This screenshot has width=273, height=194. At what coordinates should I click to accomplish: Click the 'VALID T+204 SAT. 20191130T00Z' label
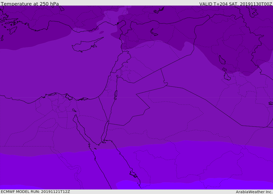pos(236,4)
